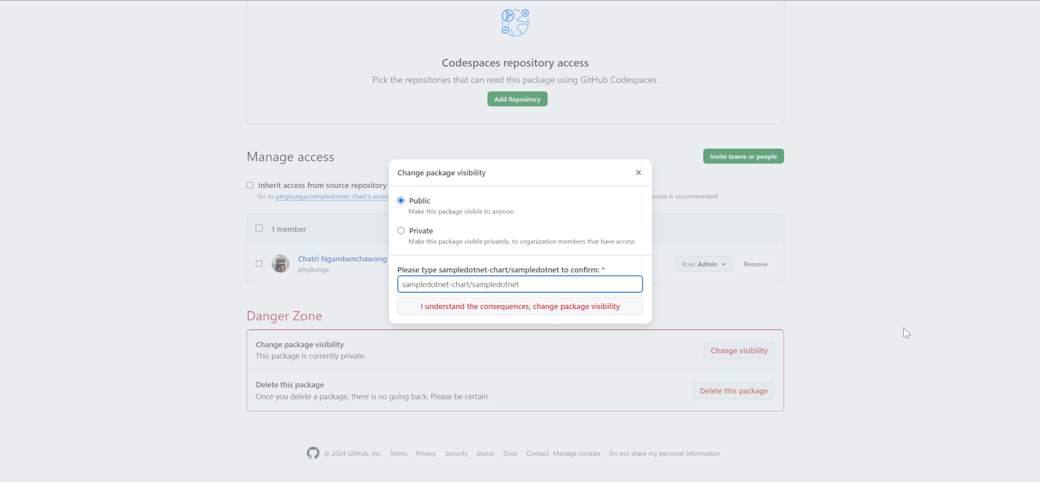Image resolution: width=1040 pixels, height=482 pixels.
Task: Open the Docs link in footer
Action: (510, 454)
